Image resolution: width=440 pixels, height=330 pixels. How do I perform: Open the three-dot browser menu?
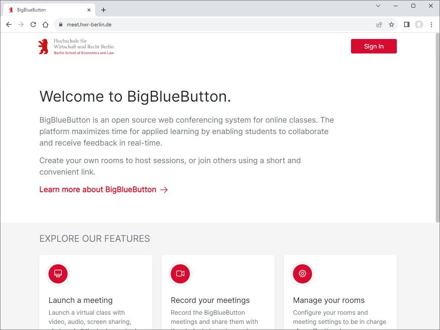tap(431, 24)
